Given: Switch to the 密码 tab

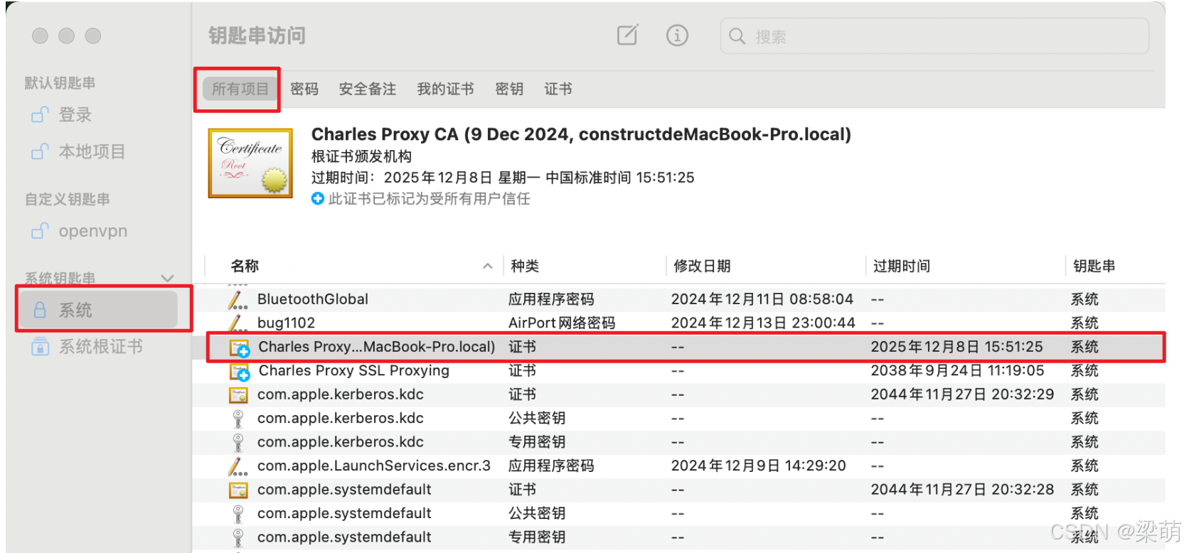Looking at the screenshot, I should point(304,89).
